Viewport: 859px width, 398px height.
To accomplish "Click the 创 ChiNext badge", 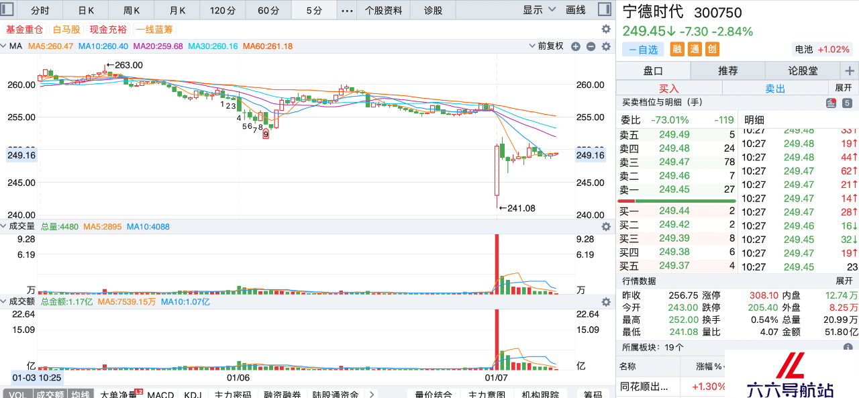I will click(x=712, y=49).
